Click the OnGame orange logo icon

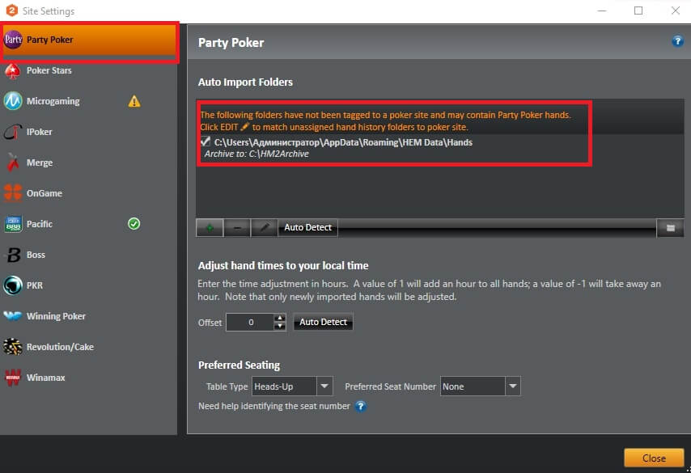tap(13, 193)
